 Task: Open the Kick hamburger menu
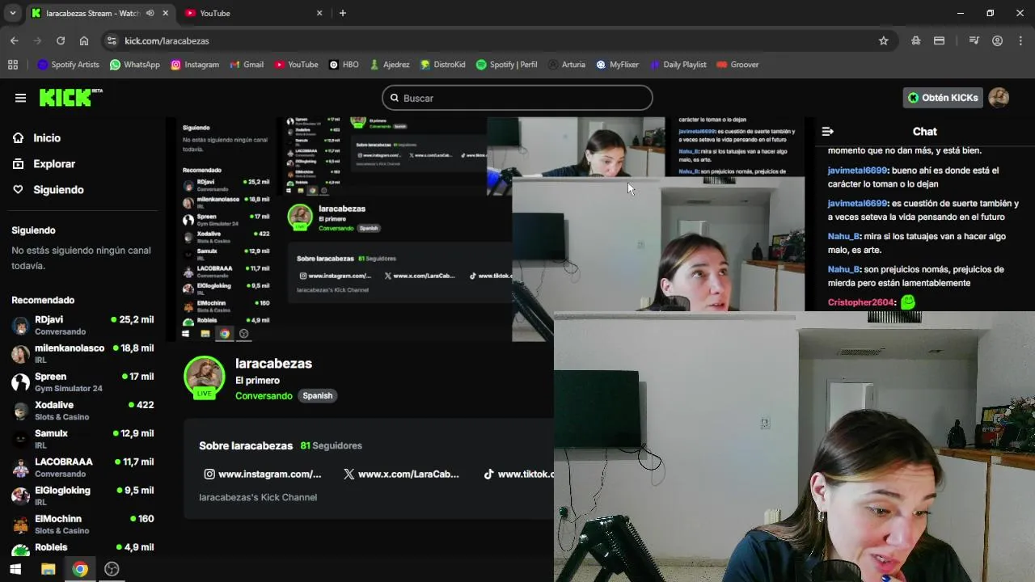point(20,98)
